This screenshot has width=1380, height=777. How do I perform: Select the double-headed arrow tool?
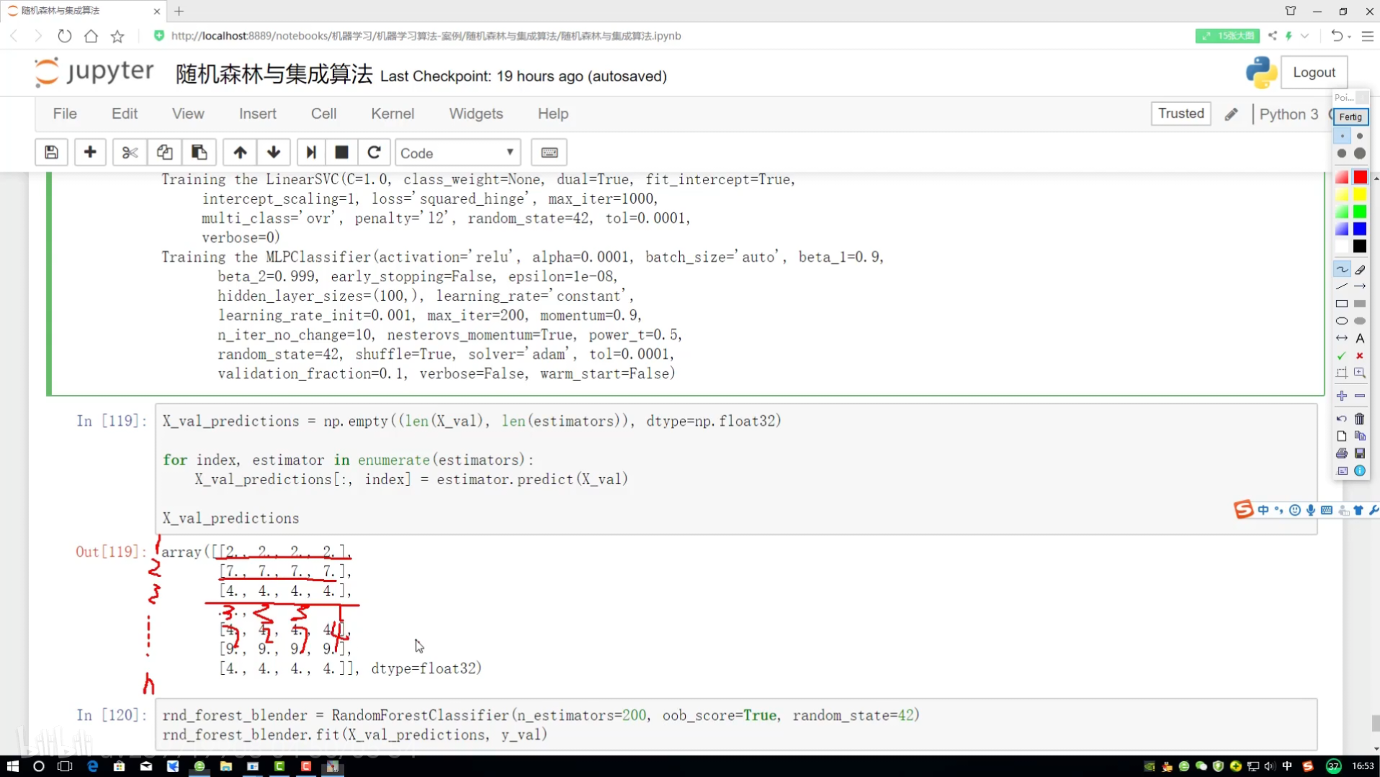tap(1342, 338)
